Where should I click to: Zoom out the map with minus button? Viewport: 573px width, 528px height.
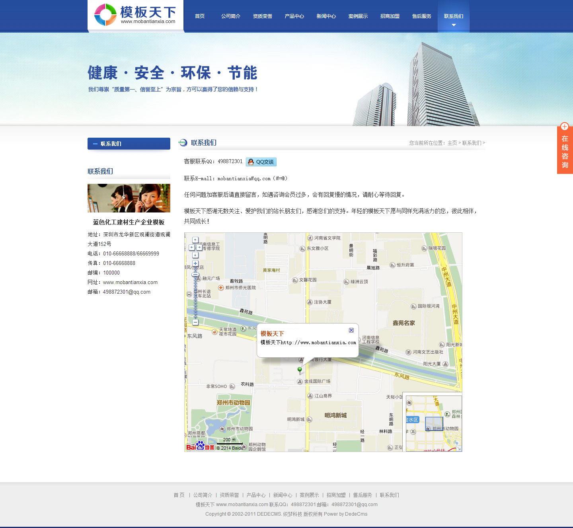point(195,322)
